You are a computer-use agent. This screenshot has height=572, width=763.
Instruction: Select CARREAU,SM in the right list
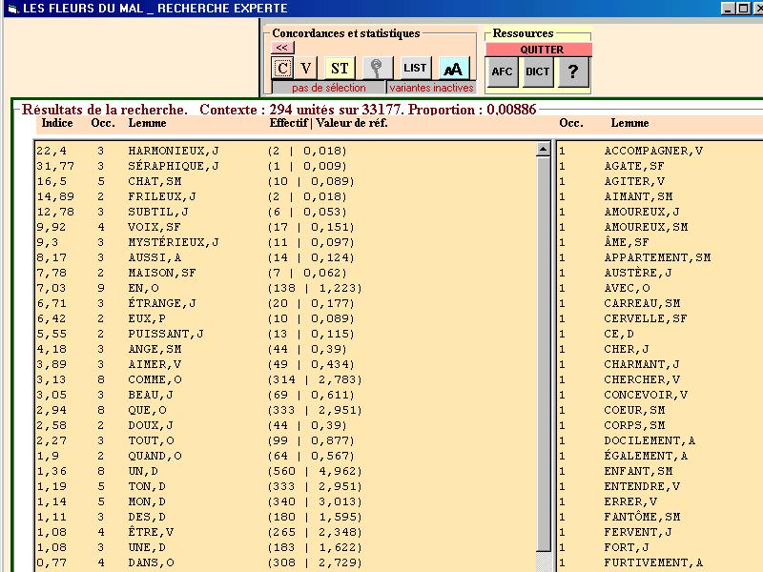coord(660,303)
